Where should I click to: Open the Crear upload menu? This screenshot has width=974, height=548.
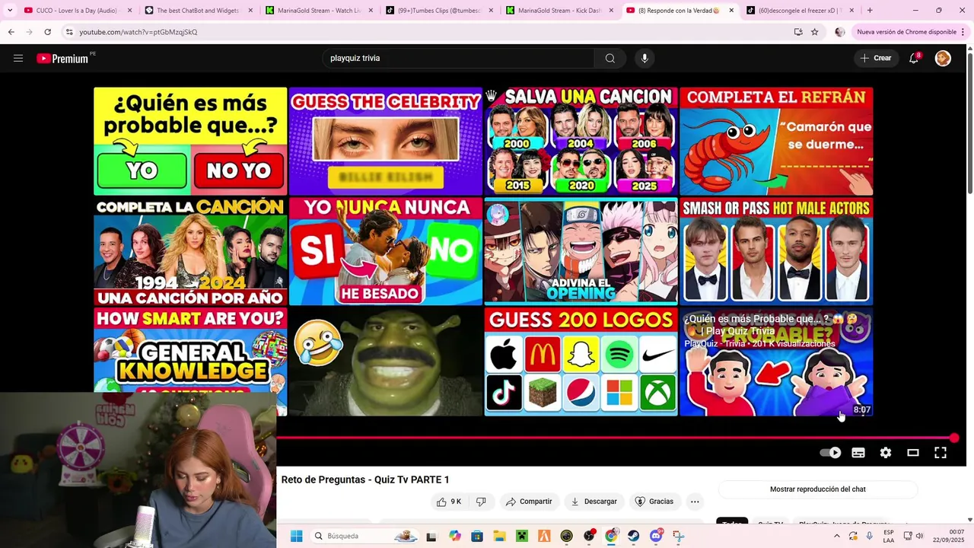point(876,58)
